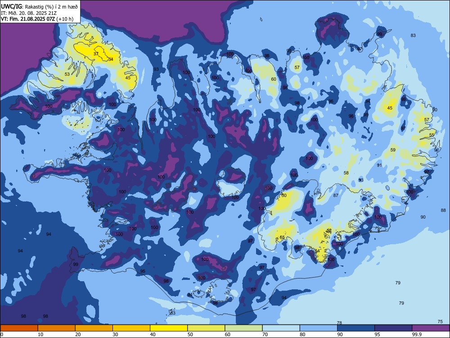
Task: Pick the pale yellow 50–60 legend swatch
Action: (206, 328)
